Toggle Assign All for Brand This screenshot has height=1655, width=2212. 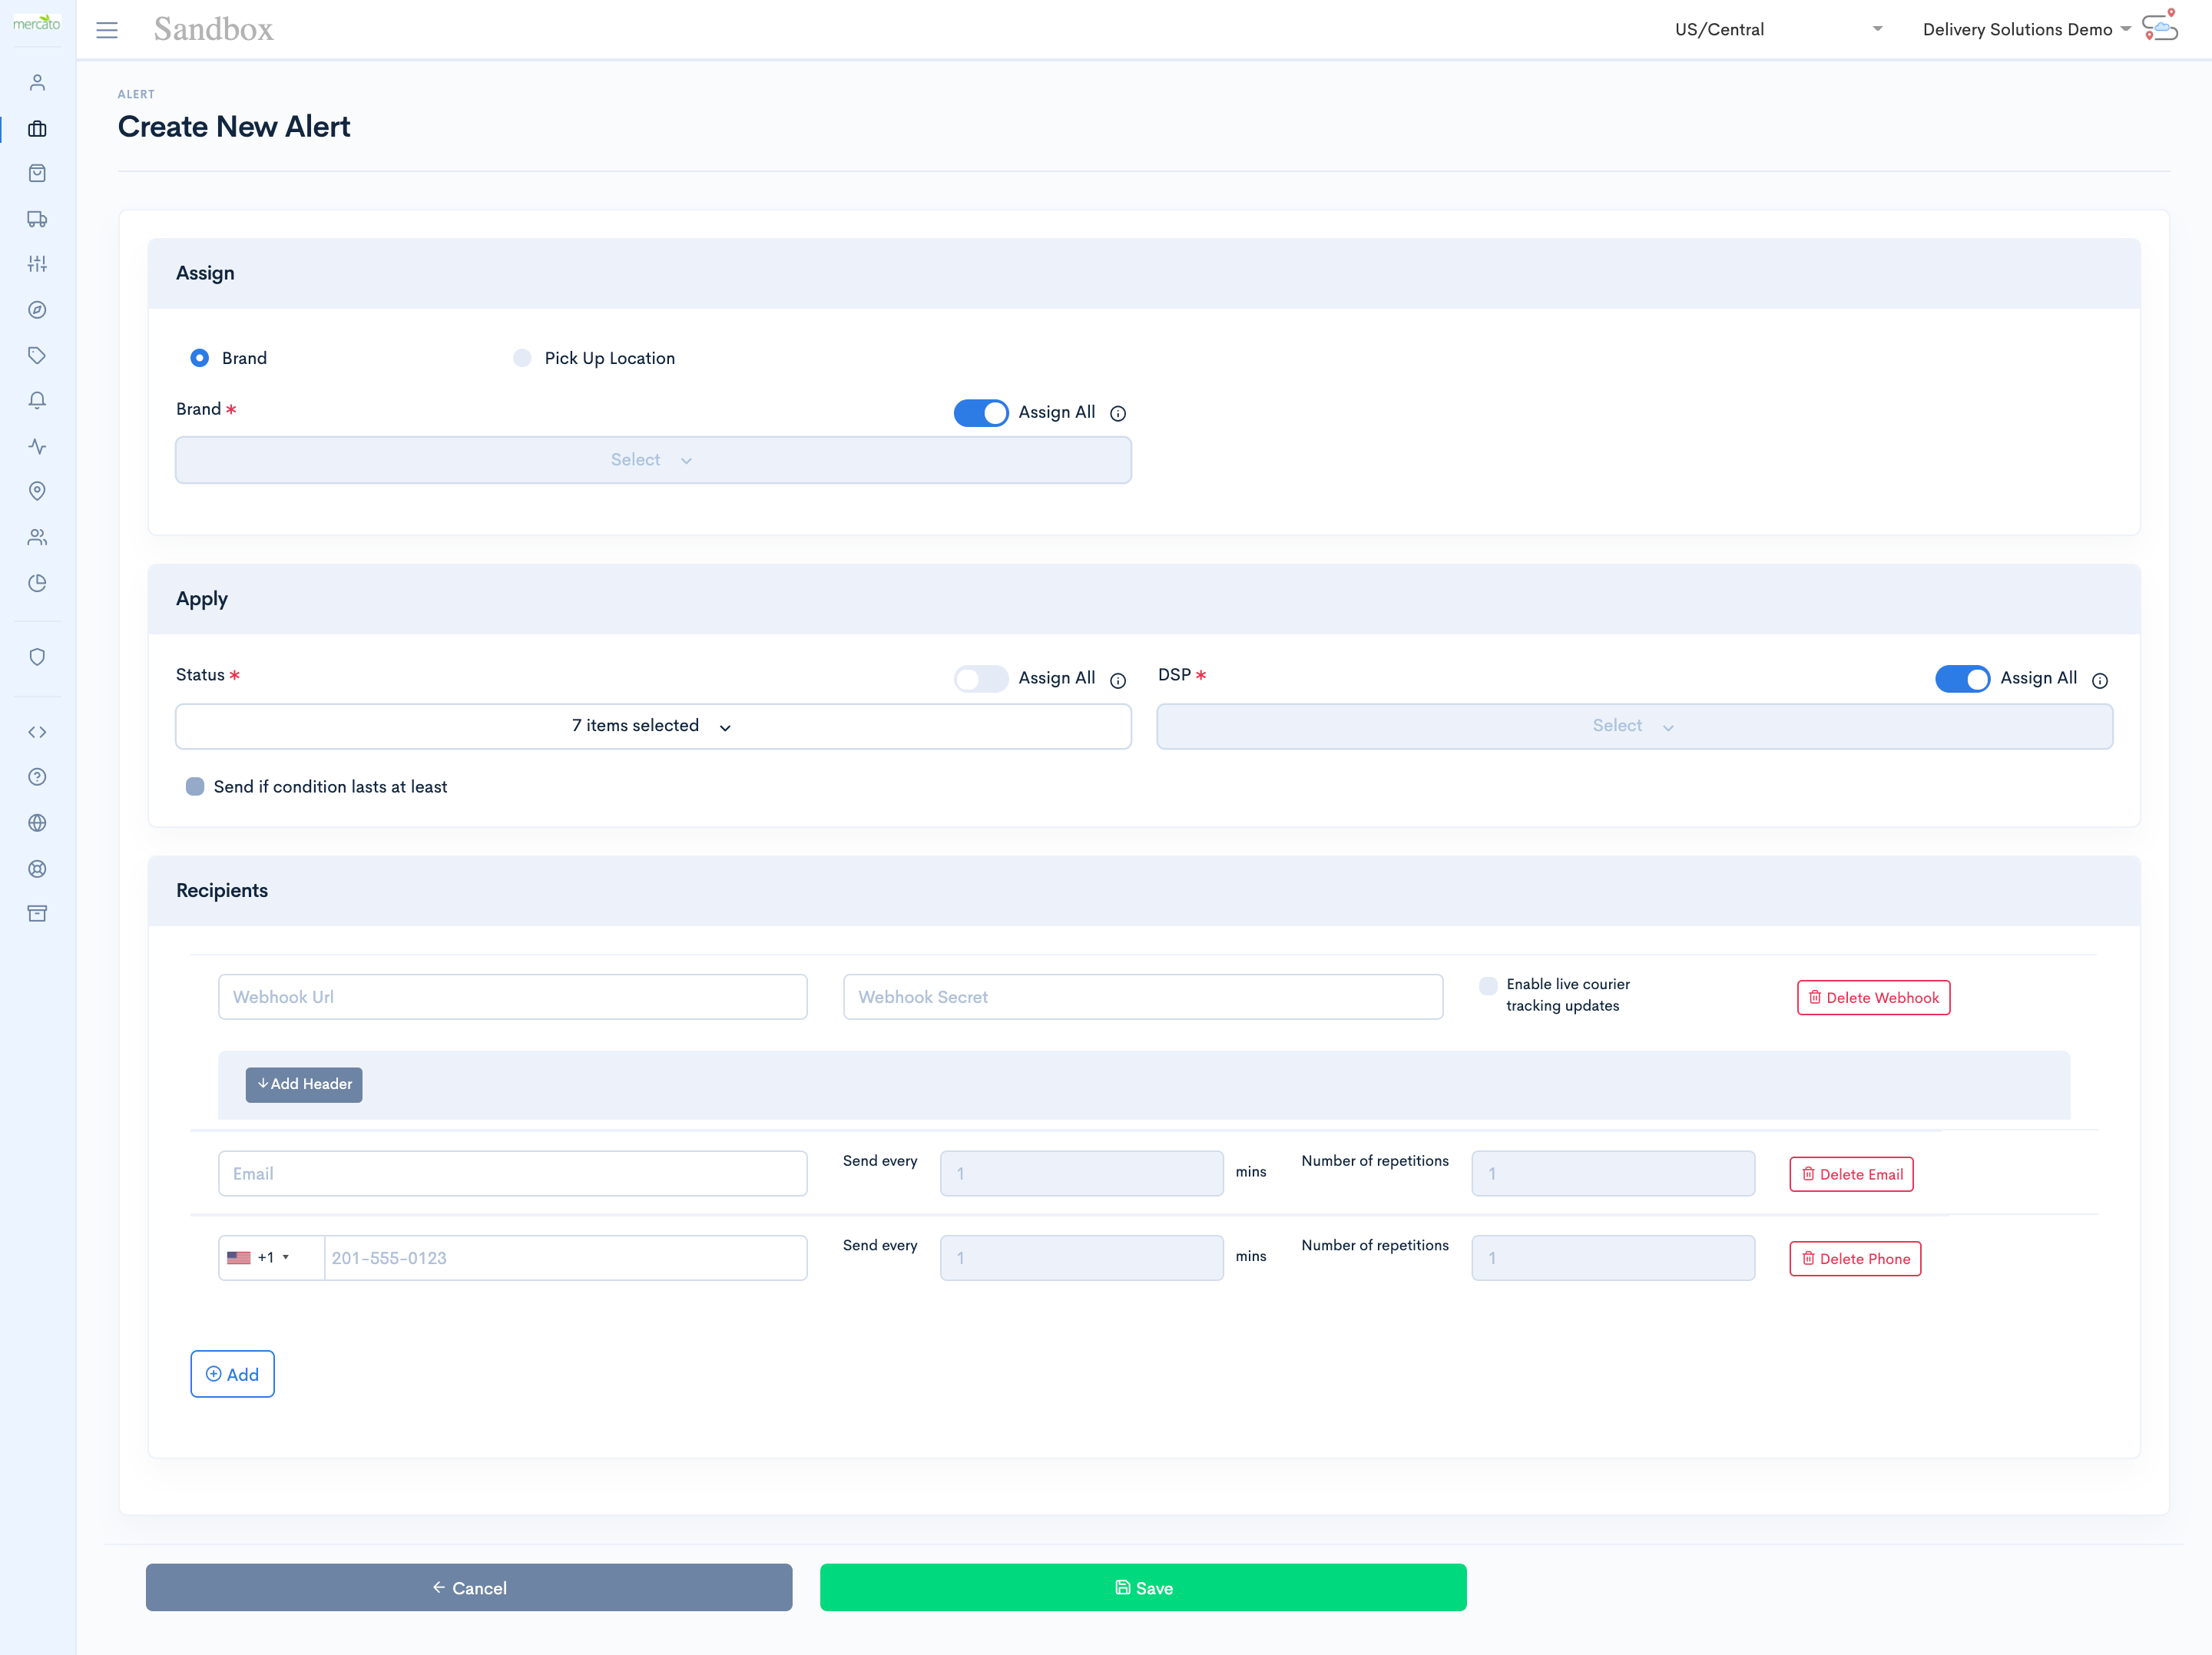981,413
